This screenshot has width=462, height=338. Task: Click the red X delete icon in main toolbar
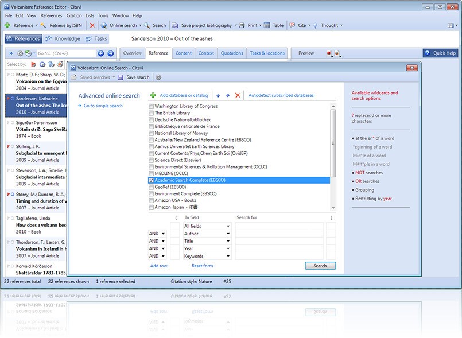[x=92, y=25]
